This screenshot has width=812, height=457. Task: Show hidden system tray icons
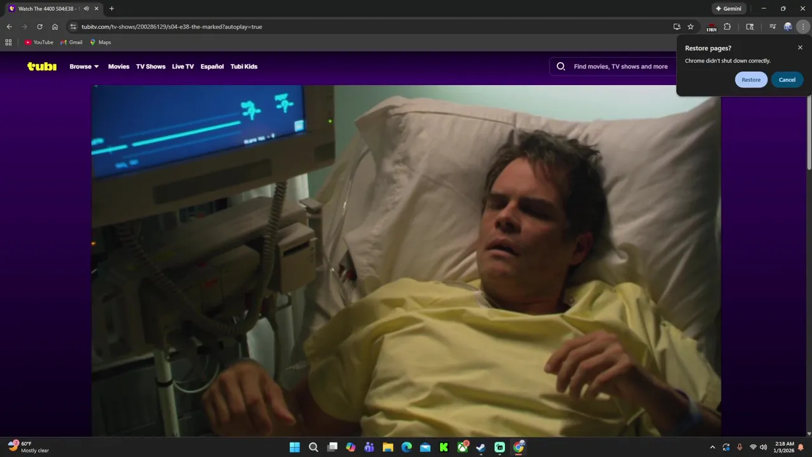point(712,447)
